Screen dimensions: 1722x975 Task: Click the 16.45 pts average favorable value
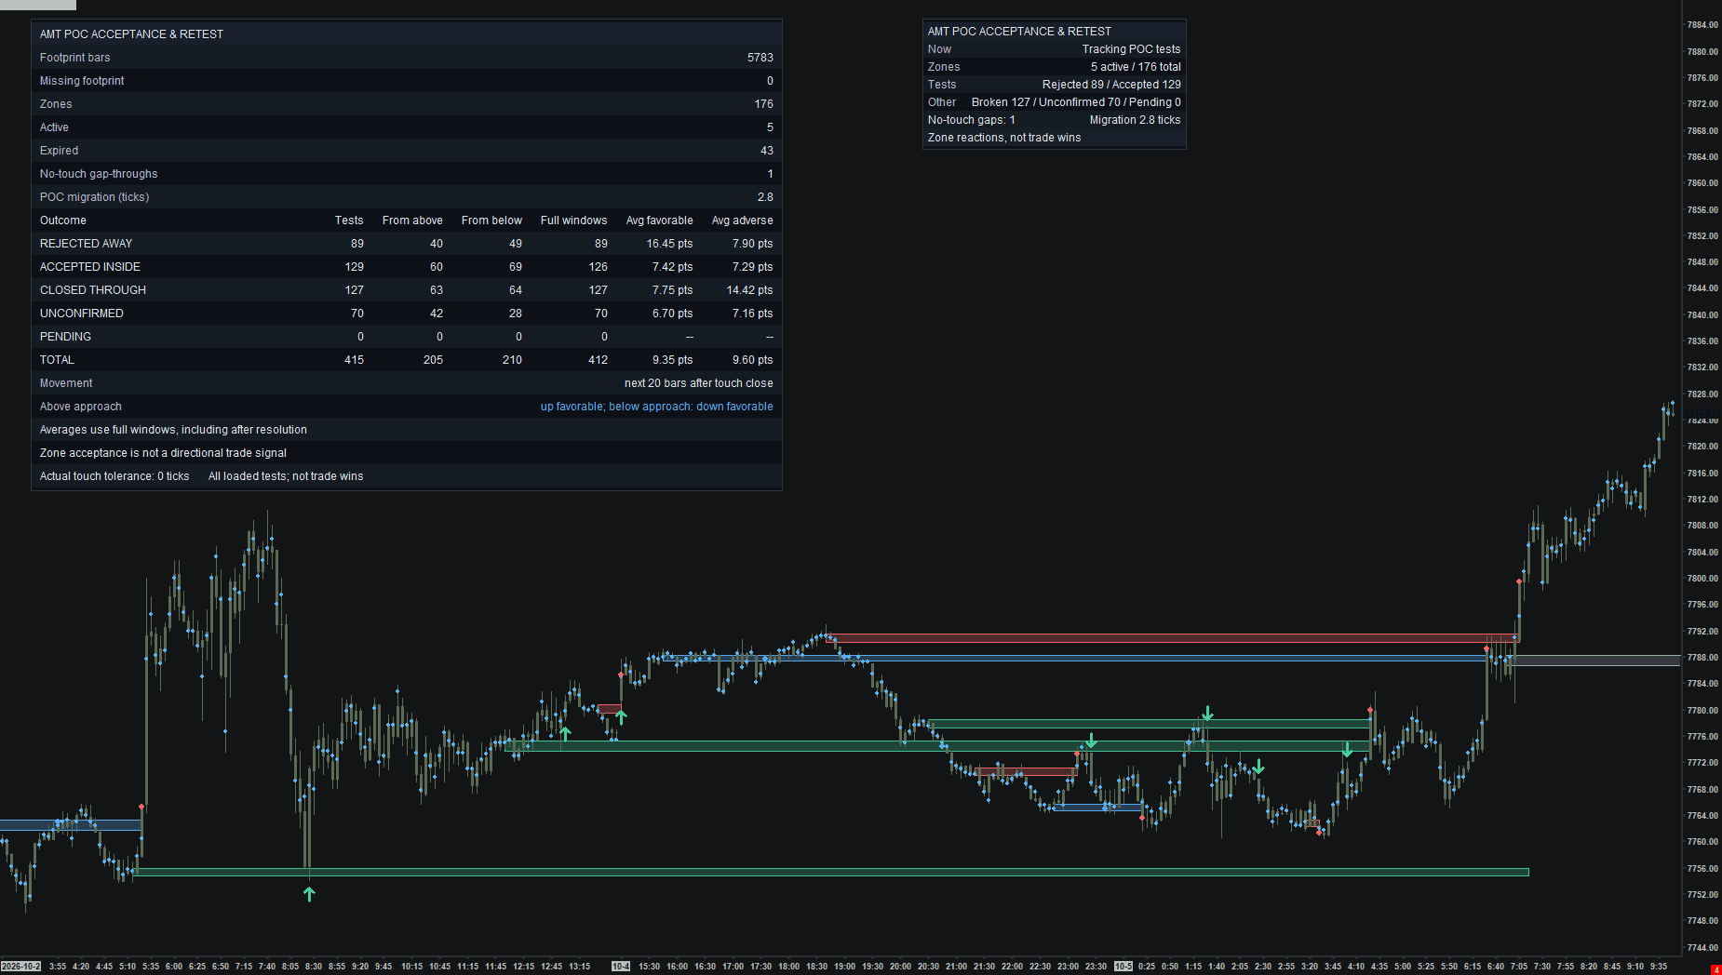coord(669,244)
